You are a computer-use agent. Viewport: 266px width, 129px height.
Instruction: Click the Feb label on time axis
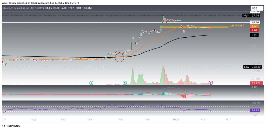(x=203, y=119)
